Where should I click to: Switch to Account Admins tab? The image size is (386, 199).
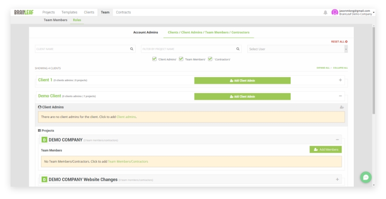[x=145, y=32]
